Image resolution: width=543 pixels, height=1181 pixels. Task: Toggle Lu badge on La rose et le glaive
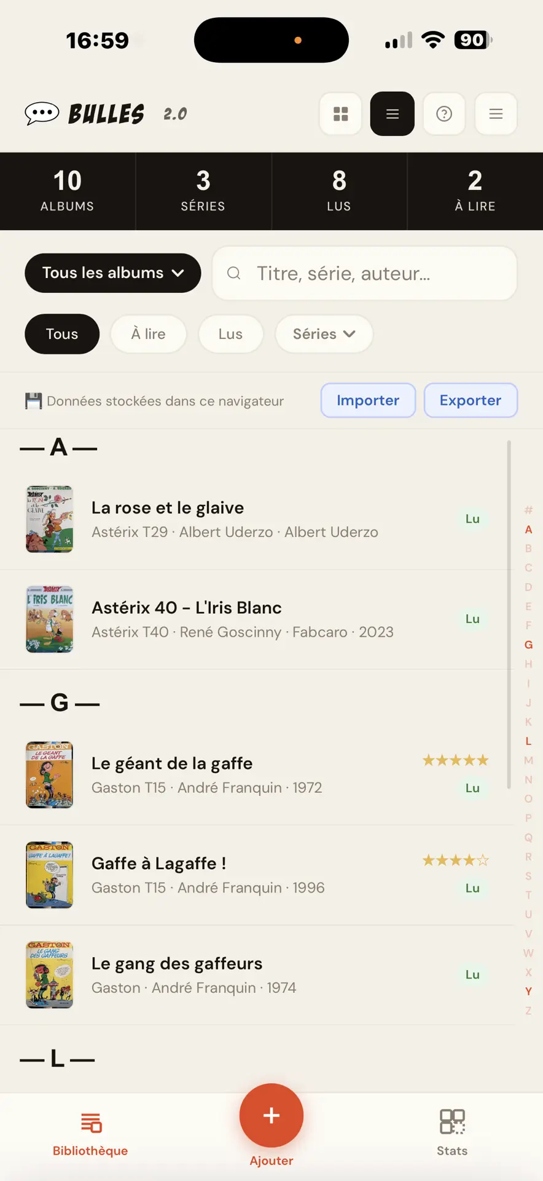[472, 519]
